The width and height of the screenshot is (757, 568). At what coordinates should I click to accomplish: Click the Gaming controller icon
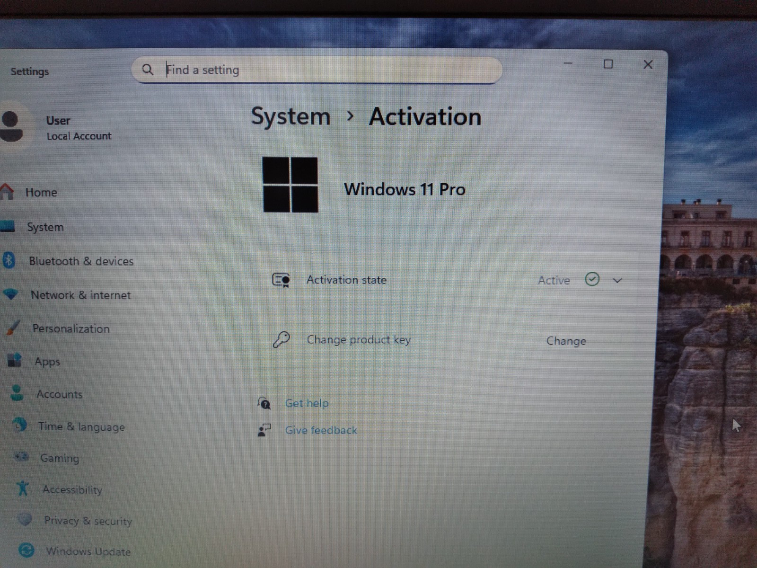pos(21,457)
